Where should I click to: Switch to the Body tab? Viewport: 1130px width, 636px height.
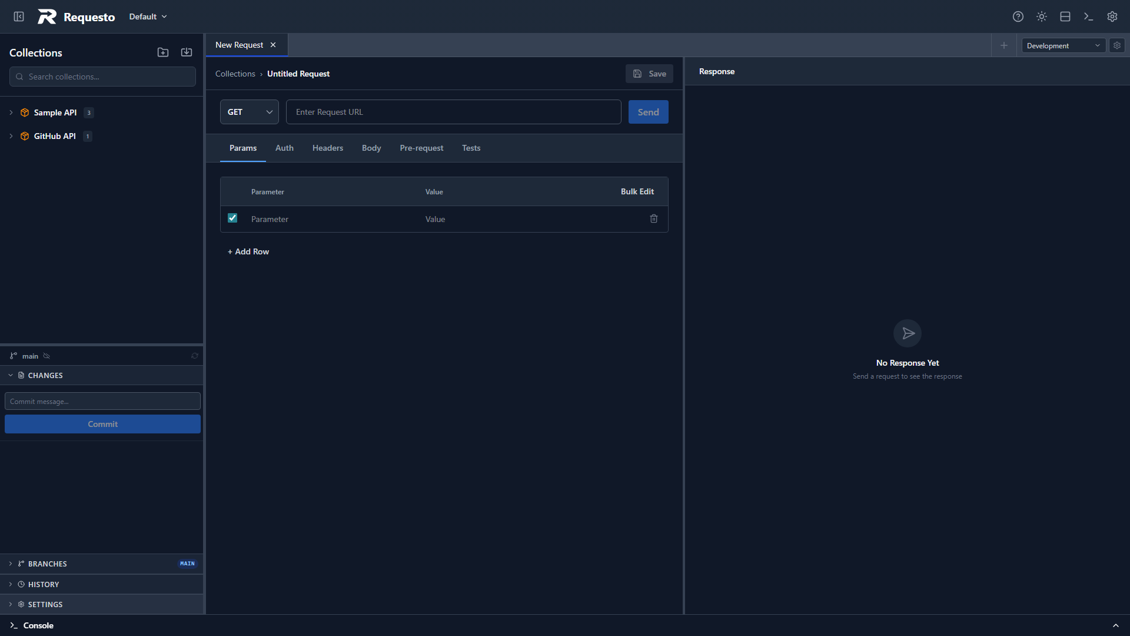(371, 148)
